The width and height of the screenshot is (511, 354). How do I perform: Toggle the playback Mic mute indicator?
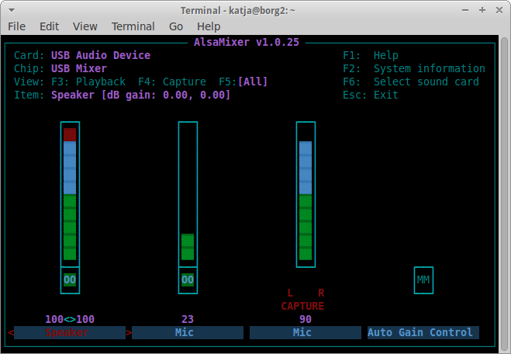coord(188,279)
